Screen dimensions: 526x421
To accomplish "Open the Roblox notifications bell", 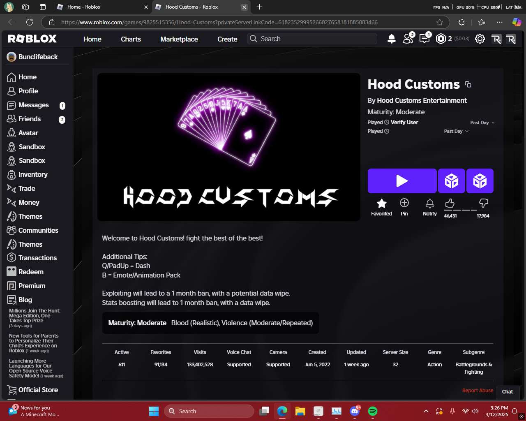I will point(392,39).
